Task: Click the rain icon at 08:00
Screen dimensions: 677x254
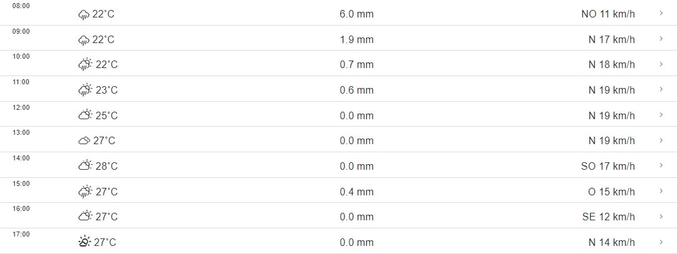Action: coord(84,14)
